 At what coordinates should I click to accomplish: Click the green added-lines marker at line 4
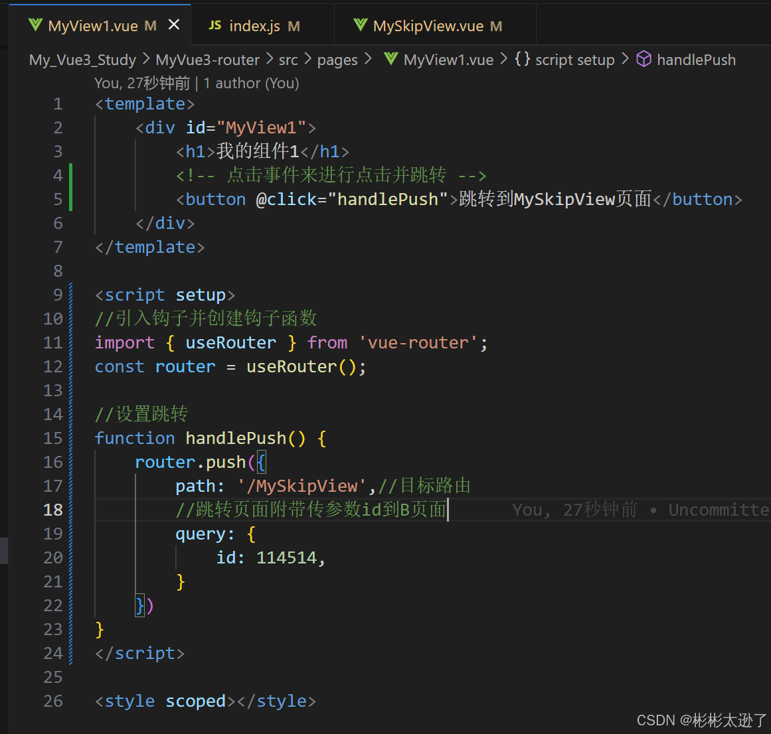pyautogui.click(x=71, y=175)
